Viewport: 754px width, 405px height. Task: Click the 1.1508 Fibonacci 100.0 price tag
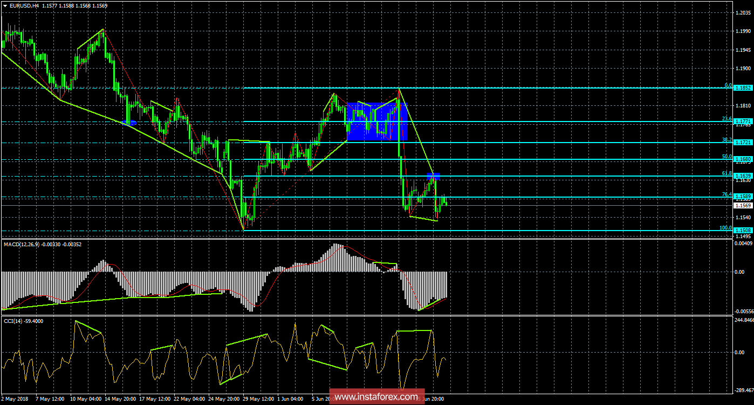743,231
